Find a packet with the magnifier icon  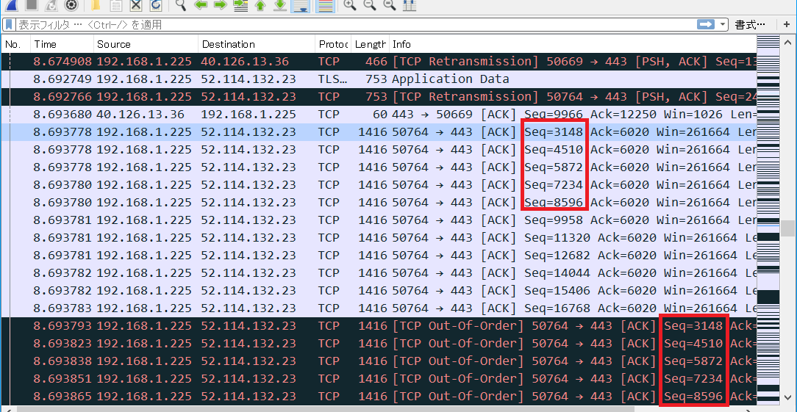tap(180, 5)
